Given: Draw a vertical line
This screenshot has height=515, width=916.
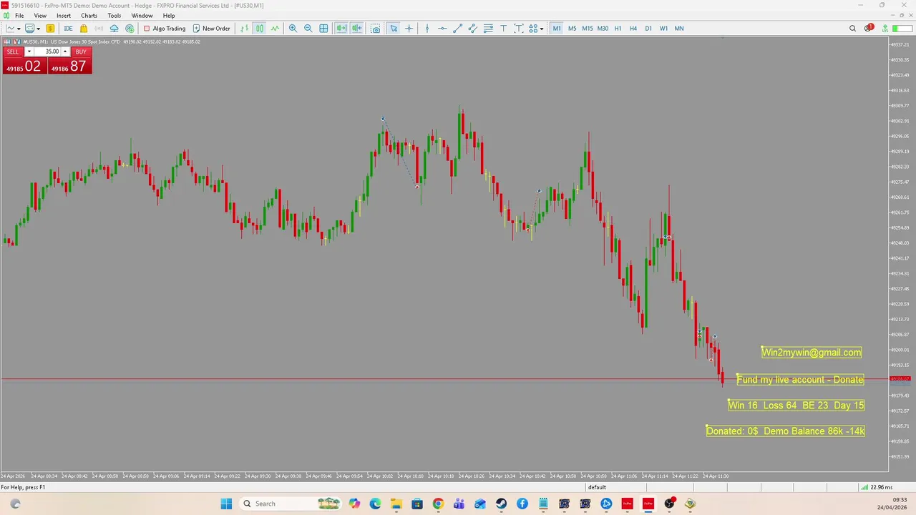Looking at the screenshot, I should coord(427,29).
